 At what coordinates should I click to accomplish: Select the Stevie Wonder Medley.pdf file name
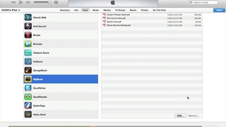tap(119, 25)
